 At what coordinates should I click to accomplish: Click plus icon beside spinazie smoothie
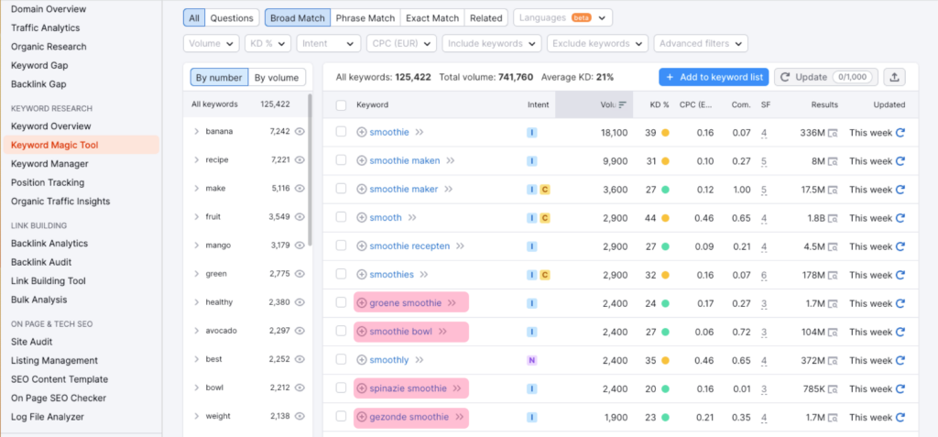(361, 388)
